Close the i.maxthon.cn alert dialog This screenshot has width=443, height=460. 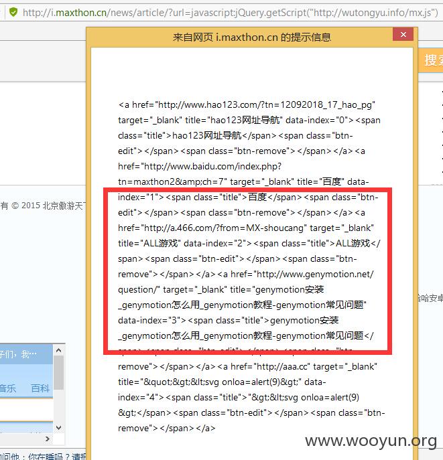coord(403,35)
